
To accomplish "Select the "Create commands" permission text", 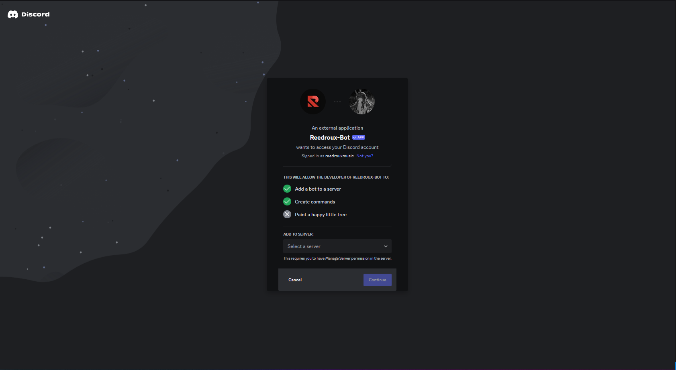I will (x=315, y=202).
